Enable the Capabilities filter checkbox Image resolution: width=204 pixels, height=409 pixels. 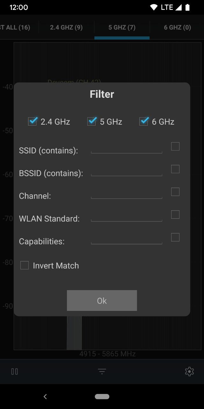coord(175,237)
